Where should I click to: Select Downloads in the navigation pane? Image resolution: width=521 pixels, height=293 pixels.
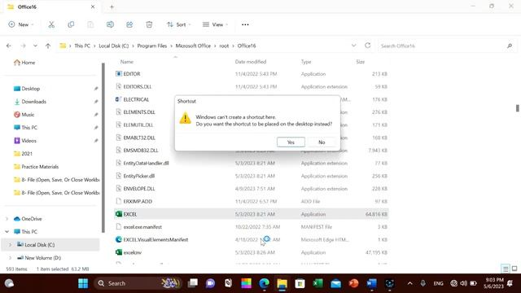click(x=30, y=102)
